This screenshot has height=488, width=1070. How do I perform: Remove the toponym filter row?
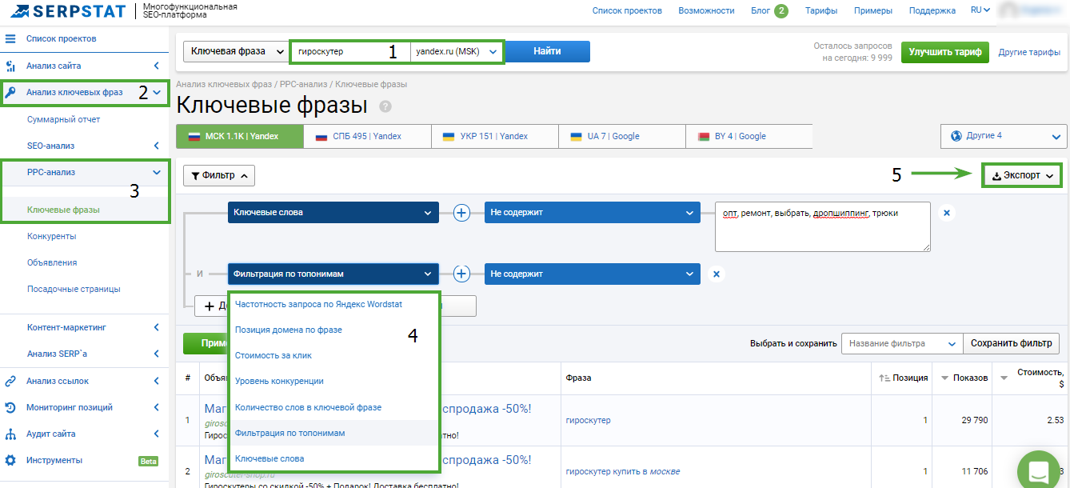click(717, 274)
